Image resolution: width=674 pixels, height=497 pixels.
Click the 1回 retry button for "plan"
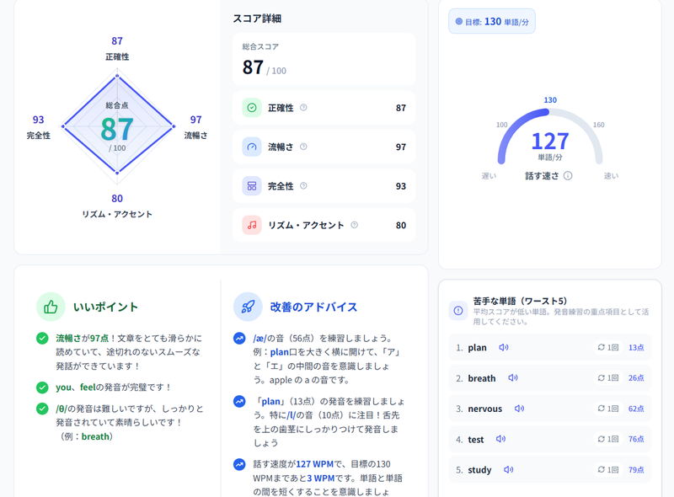pos(607,347)
